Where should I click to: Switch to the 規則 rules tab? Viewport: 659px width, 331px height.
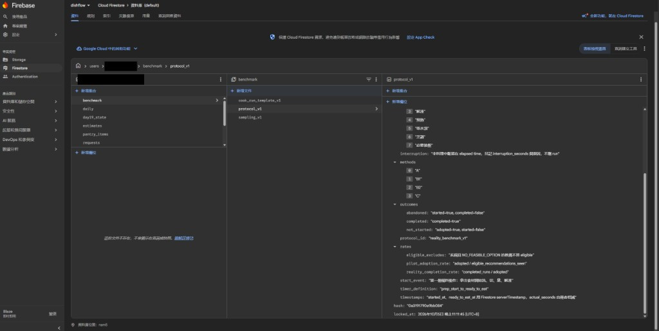(91, 16)
